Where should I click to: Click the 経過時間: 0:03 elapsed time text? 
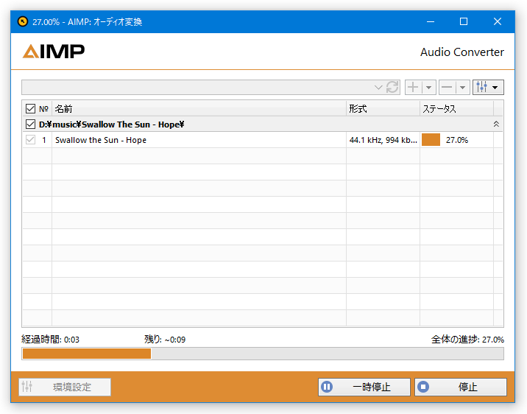coord(50,340)
